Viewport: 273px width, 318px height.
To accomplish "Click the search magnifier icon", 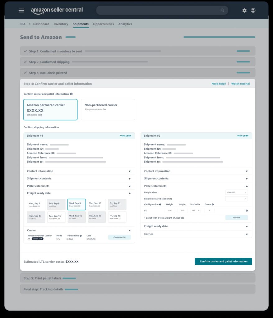I will click(222, 10).
